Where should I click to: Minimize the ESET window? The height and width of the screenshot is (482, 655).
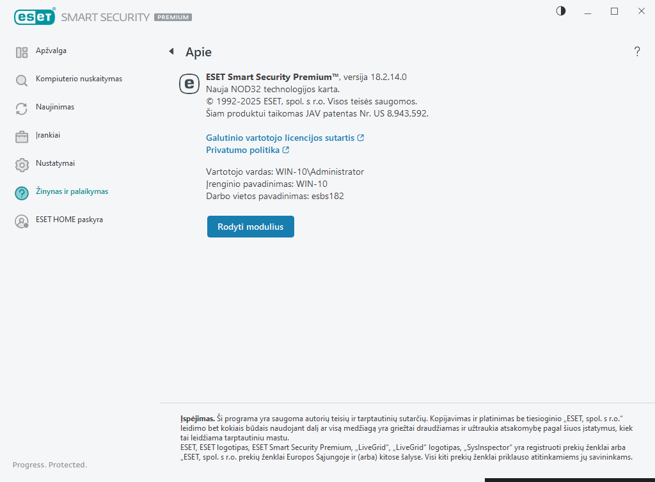pos(587,11)
